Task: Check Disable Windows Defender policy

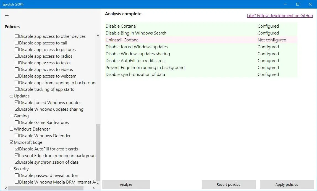Action: [x=17, y=136]
